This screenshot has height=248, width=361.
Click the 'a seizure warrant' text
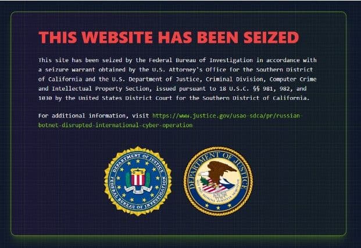click(67, 70)
